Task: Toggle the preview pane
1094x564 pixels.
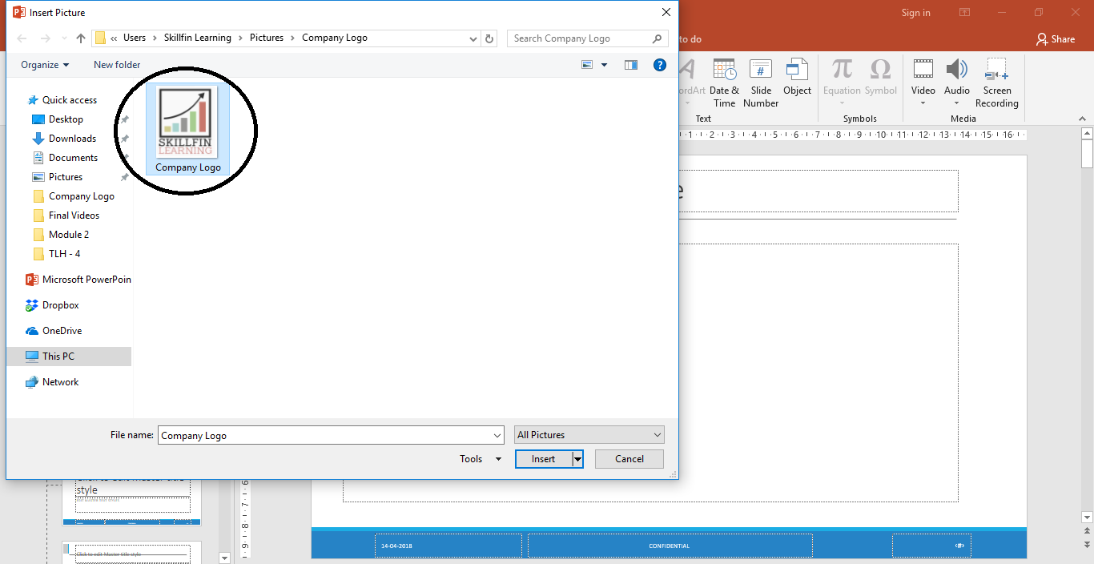Action: [x=631, y=65]
